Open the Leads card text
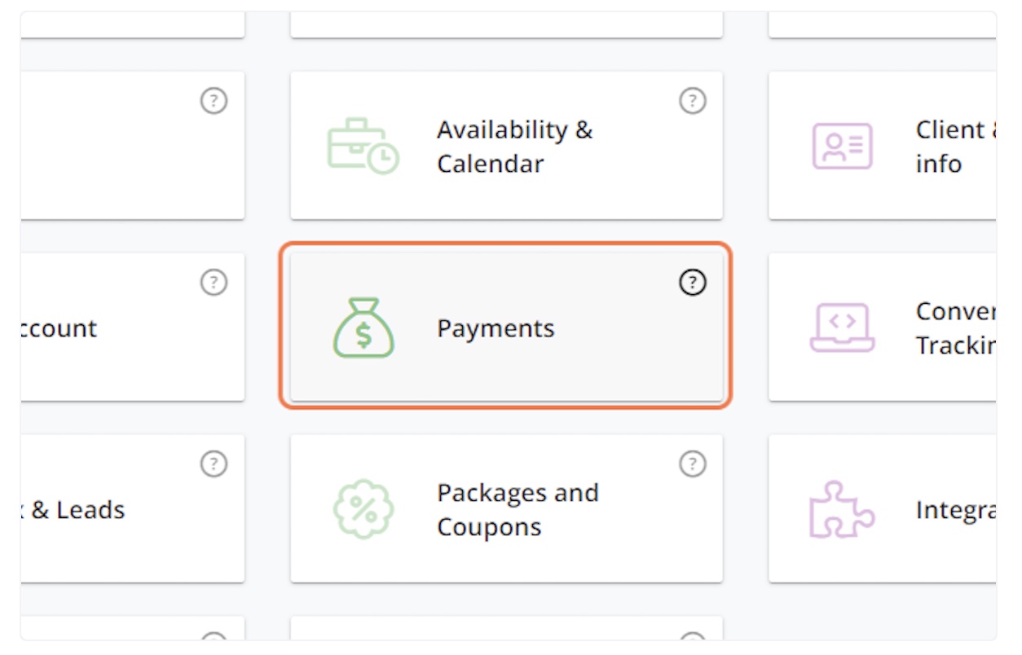This screenshot has width=1022, height=655. tap(77, 511)
